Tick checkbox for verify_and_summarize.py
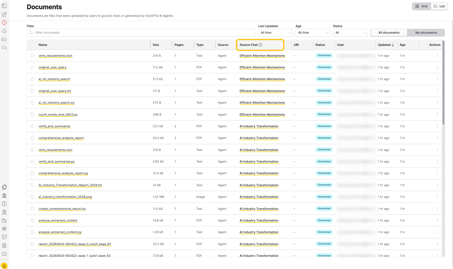453x269 pixels. click(32, 162)
